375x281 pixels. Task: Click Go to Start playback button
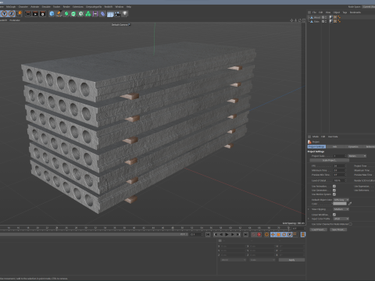[x=208, y=235]
